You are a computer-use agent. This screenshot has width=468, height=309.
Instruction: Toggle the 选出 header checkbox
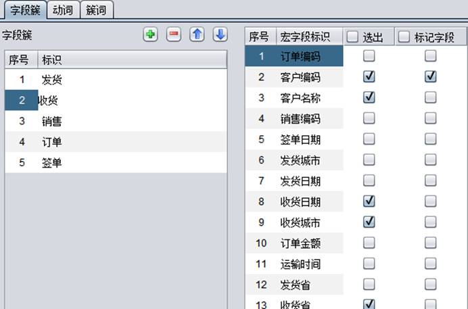(353, 38)
